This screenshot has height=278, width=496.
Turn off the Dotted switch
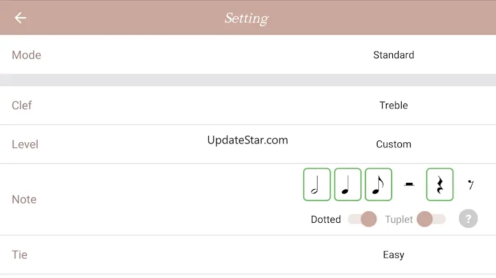coord(362,219)
